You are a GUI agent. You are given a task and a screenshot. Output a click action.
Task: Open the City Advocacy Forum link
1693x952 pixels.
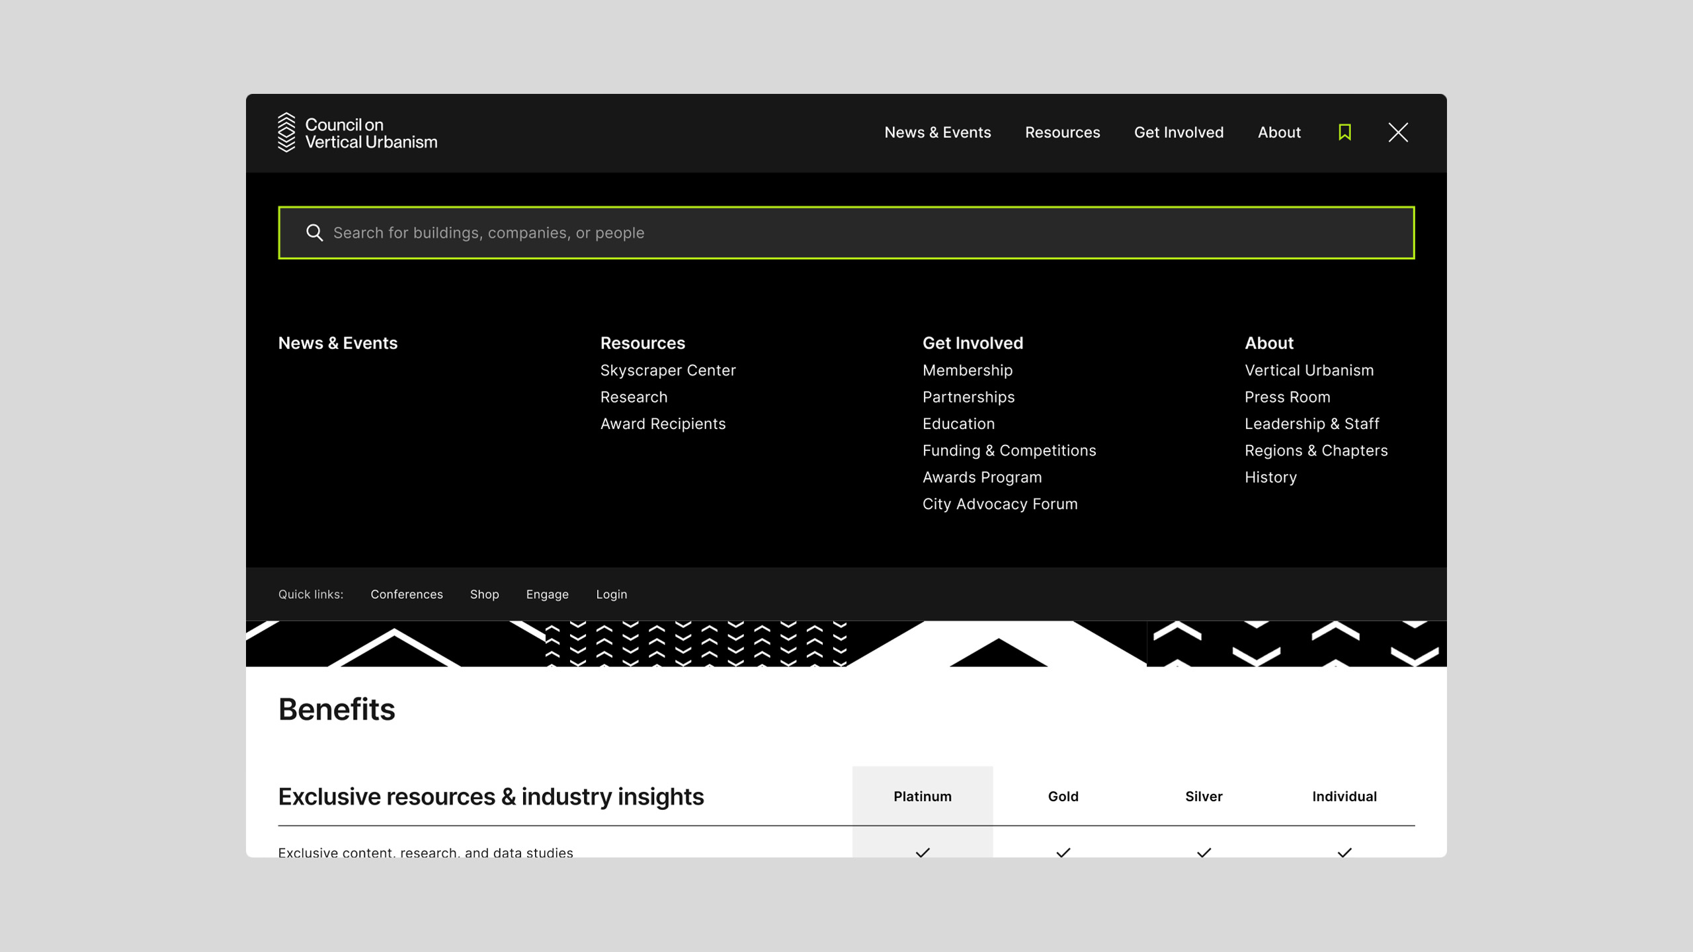[x=1000, y=504]
